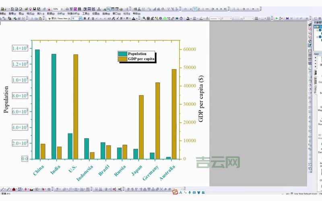Click the teal Population legend swatch
Viewport: 322px width, 201px height.
coord(122,54)
